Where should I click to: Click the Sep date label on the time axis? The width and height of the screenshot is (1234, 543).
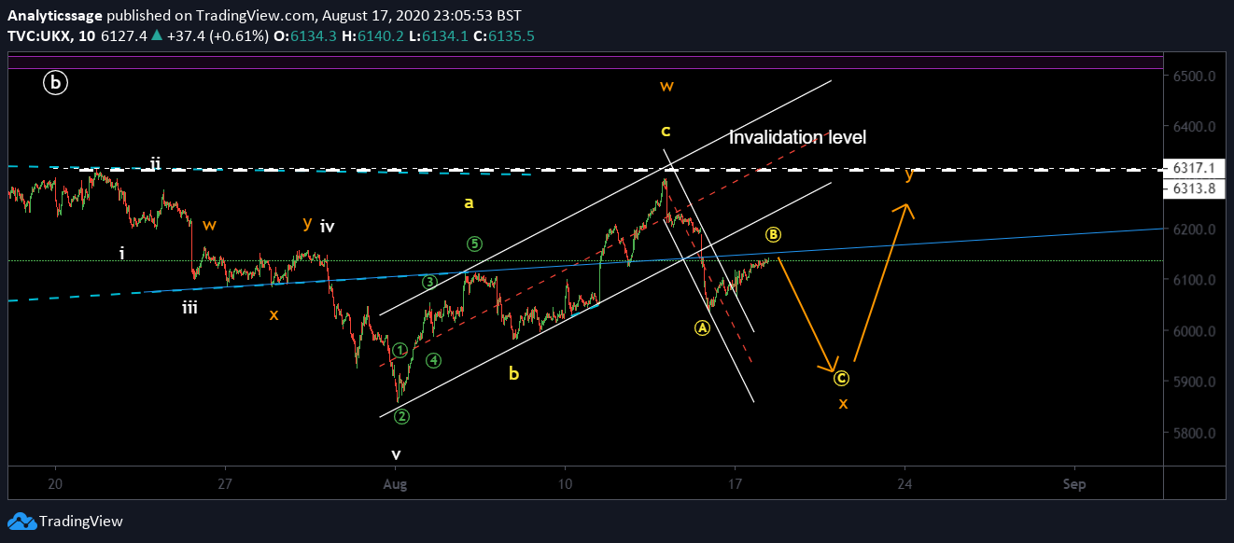pos(1074,485)
